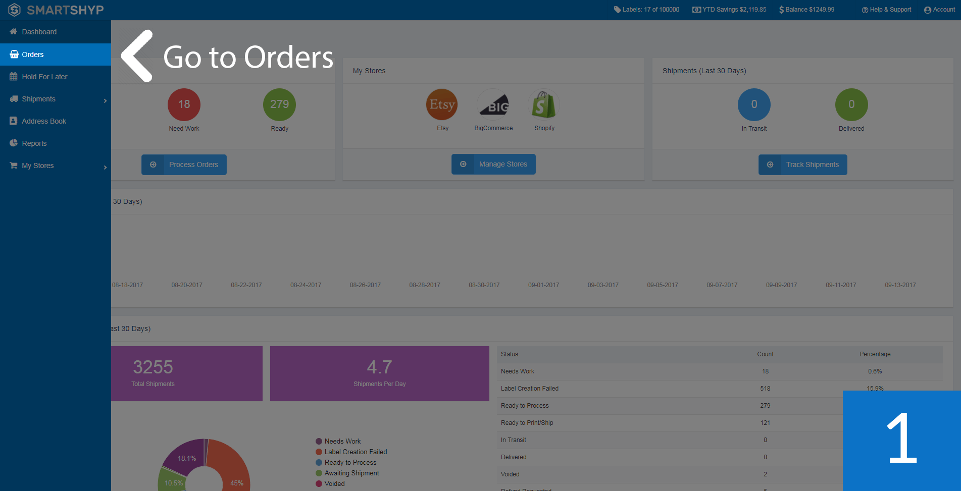
Task: Click the Orders basket icon
Action: click(14, 54)
